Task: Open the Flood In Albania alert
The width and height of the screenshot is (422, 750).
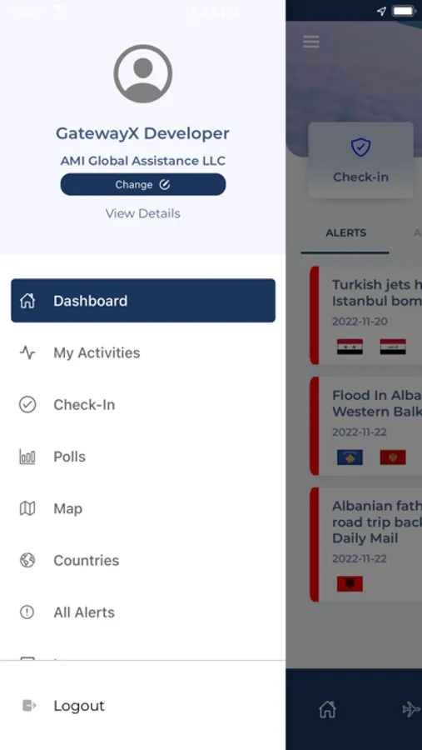Action: tap(366, 426)
